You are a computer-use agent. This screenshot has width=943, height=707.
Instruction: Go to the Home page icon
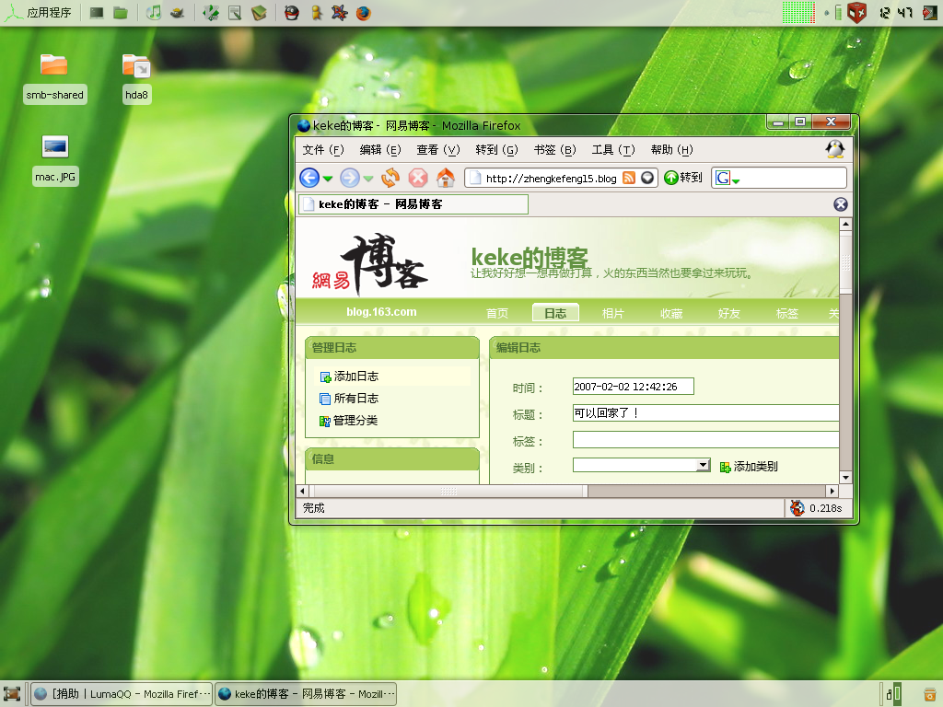click(446, 178)
